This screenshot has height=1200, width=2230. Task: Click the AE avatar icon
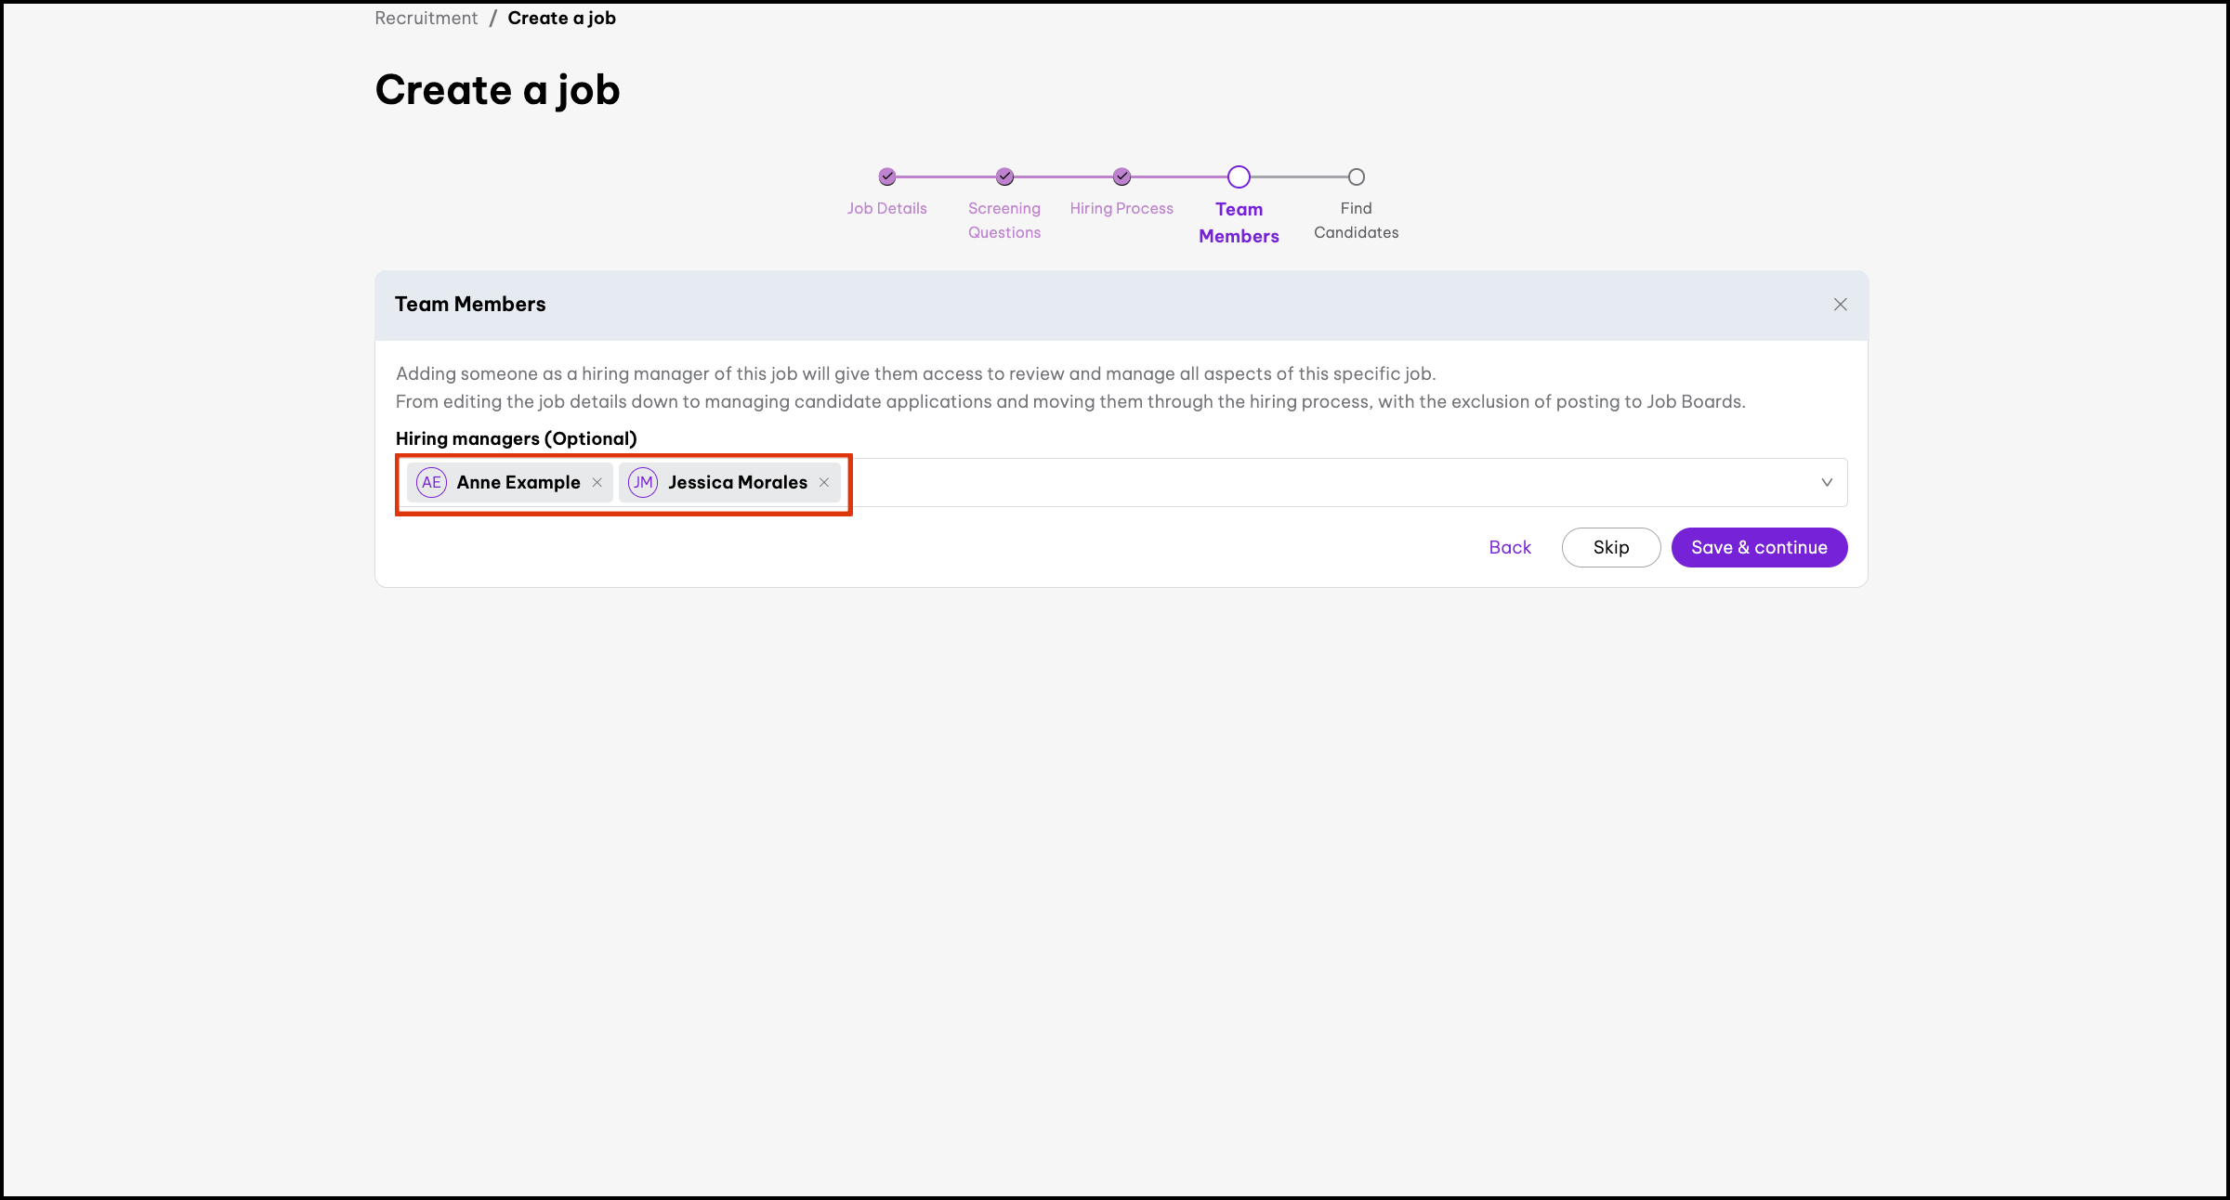tap(431, 482)
